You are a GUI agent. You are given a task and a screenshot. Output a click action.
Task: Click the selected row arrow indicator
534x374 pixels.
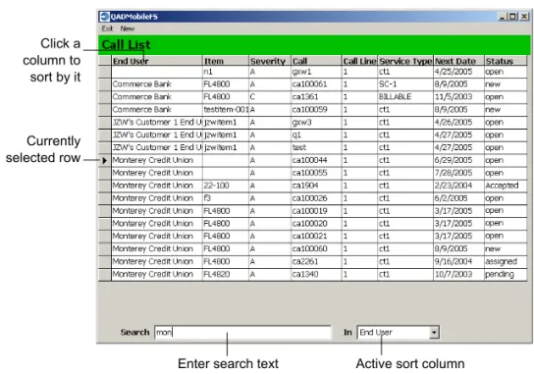point(105,160)
